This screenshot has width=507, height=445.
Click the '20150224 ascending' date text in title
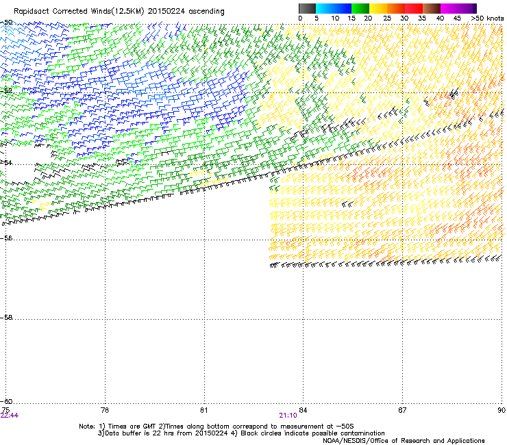(186, 12)
